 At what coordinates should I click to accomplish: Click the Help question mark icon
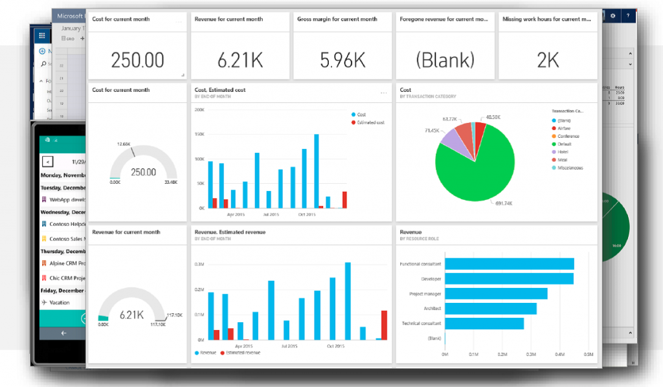point(629,16)
